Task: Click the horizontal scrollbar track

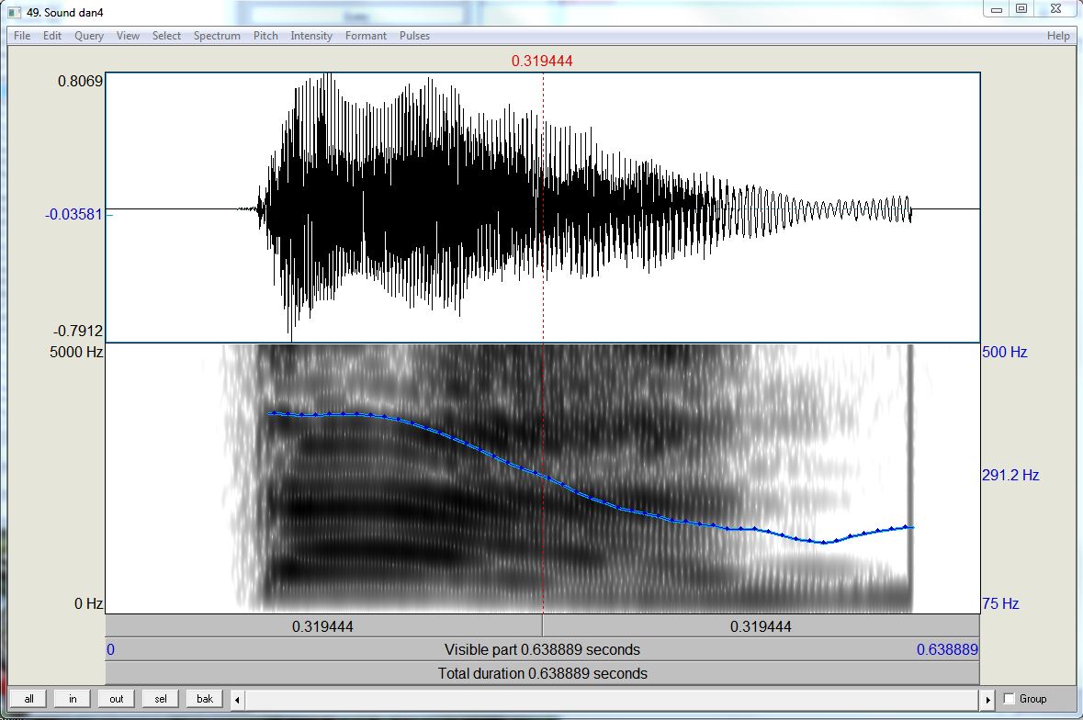Action: (x=613, y=699)
